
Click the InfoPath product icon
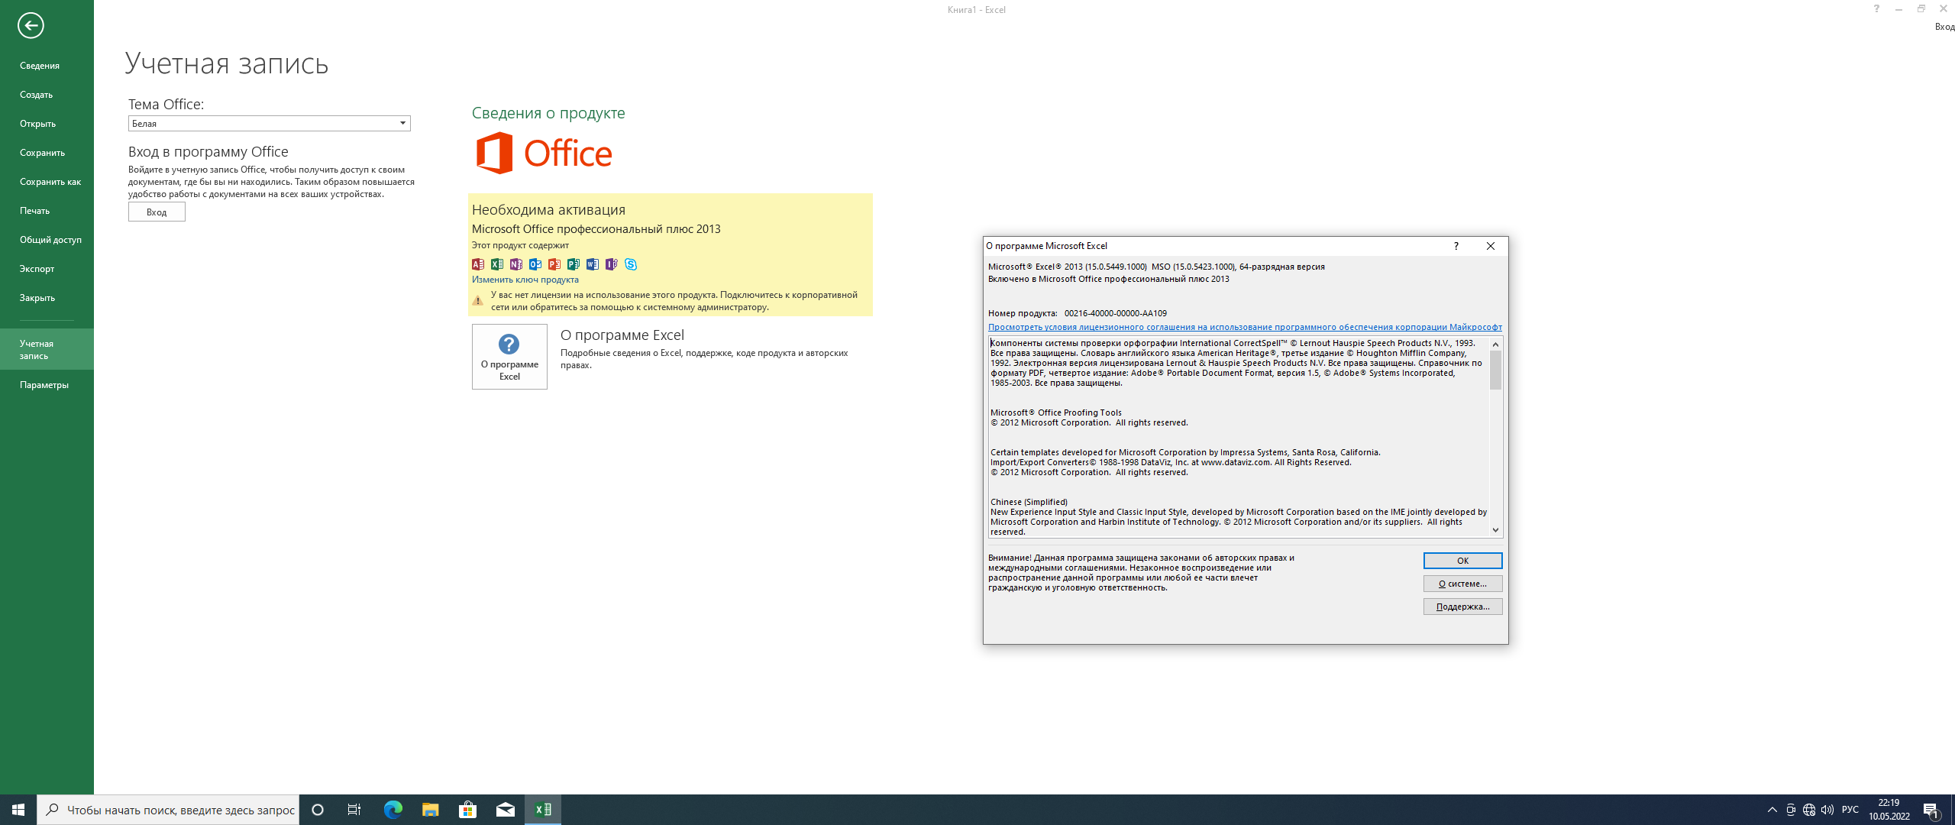click(x=612, y=264)
